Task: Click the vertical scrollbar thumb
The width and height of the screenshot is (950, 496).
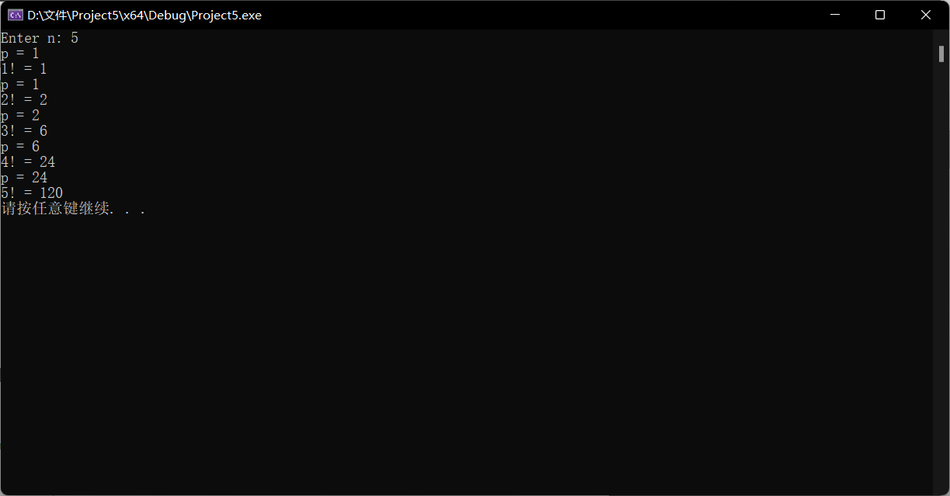Action: (941, 54)
